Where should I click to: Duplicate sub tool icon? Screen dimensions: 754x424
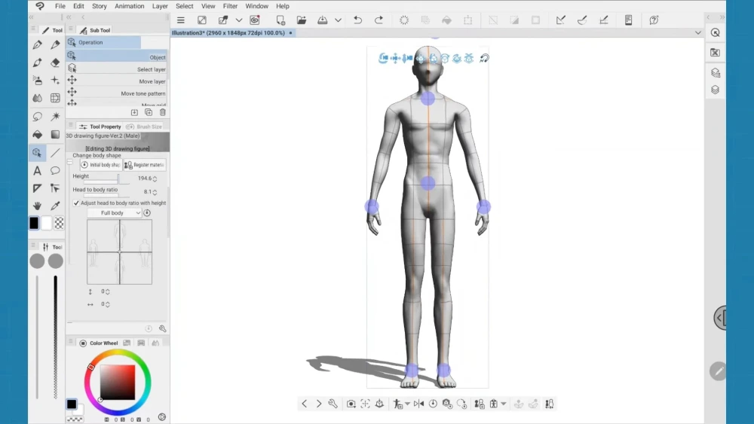149,112
